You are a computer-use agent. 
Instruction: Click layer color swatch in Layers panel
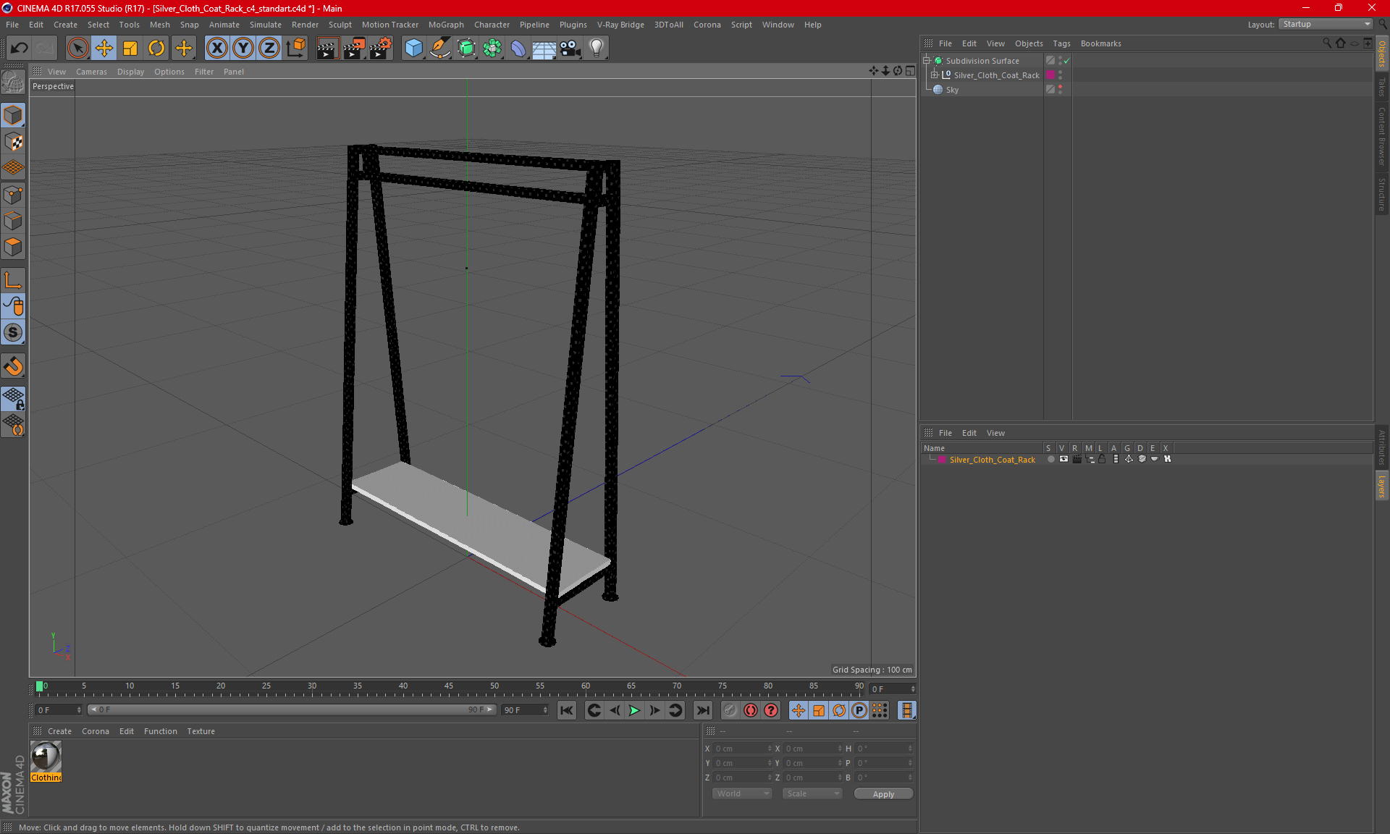click(x=942, y=460)
